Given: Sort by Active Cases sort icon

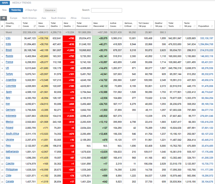Looking at the screenshot, I should point(121,26).
